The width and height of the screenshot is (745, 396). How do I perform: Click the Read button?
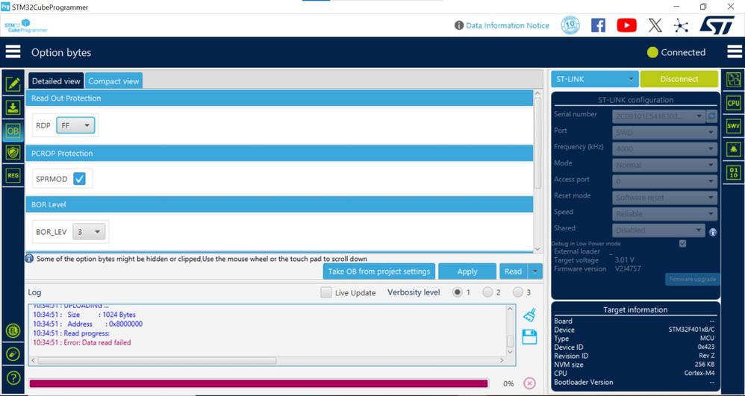[x=513, y=271]
